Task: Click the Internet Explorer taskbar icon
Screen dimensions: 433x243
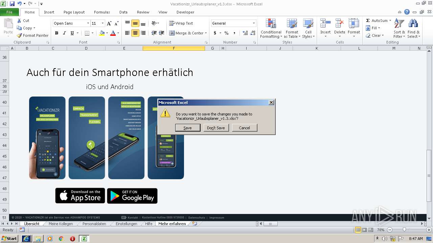Action: point(26,239)
